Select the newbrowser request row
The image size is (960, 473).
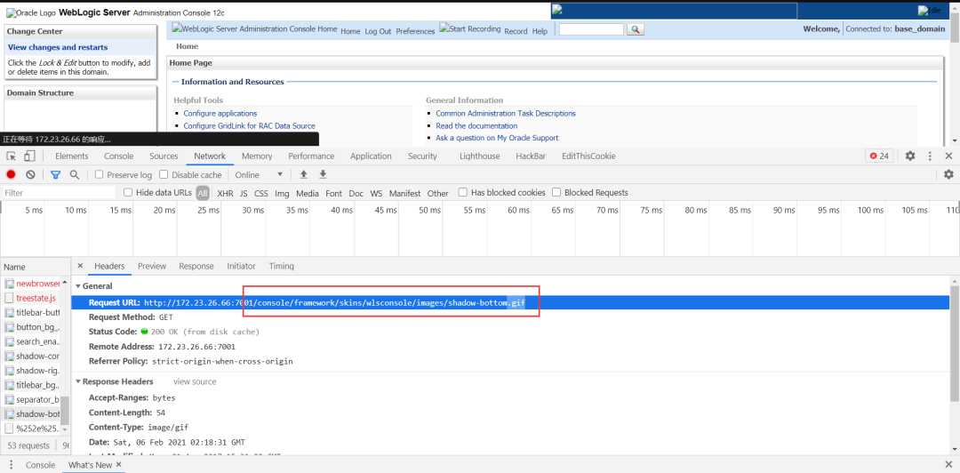coord(32,284)
